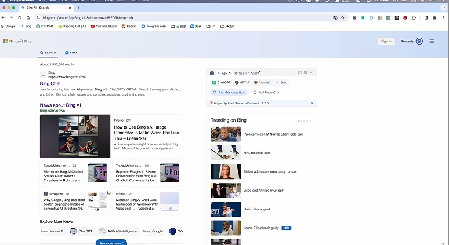Open the dog images news thumbnail
This screenshot has width=449, height=245.
(75, 136)
